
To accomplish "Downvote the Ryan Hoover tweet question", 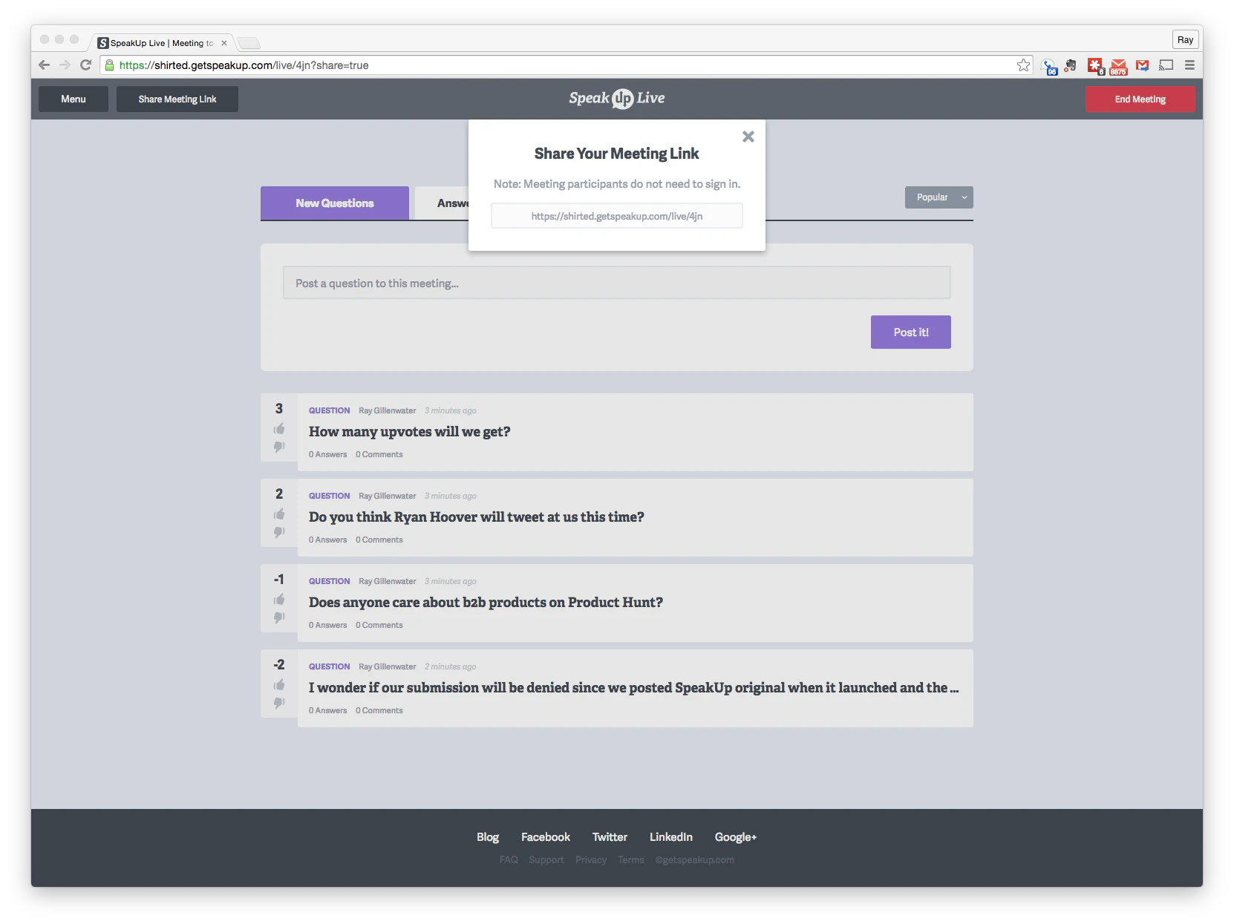I will [x=279, y=532].
